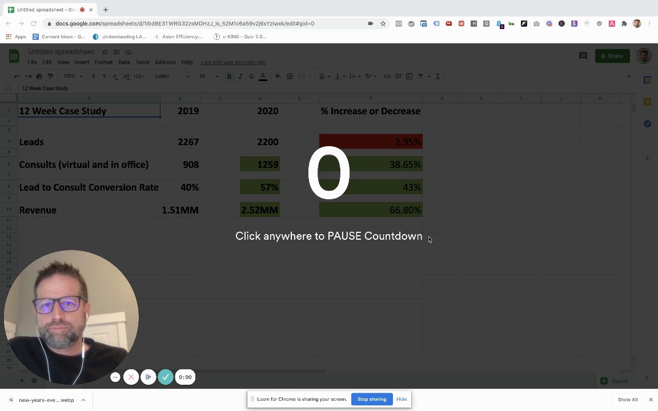
Task: Select the Paint format tool
Action: pos(50,76)
